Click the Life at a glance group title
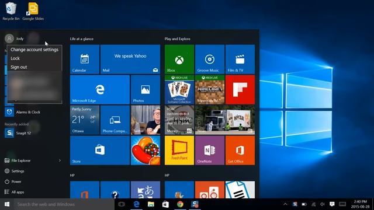The image size is (374, 210). click(82, 39)
